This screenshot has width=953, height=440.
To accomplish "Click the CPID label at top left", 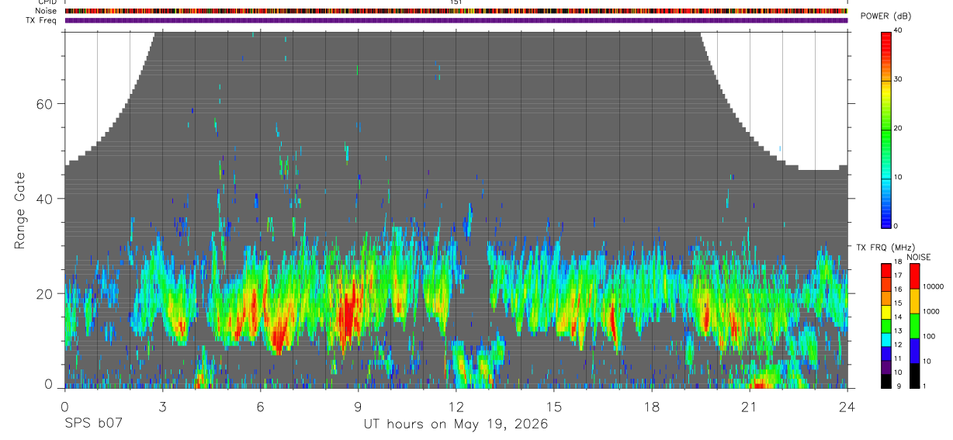I will 47,2.
